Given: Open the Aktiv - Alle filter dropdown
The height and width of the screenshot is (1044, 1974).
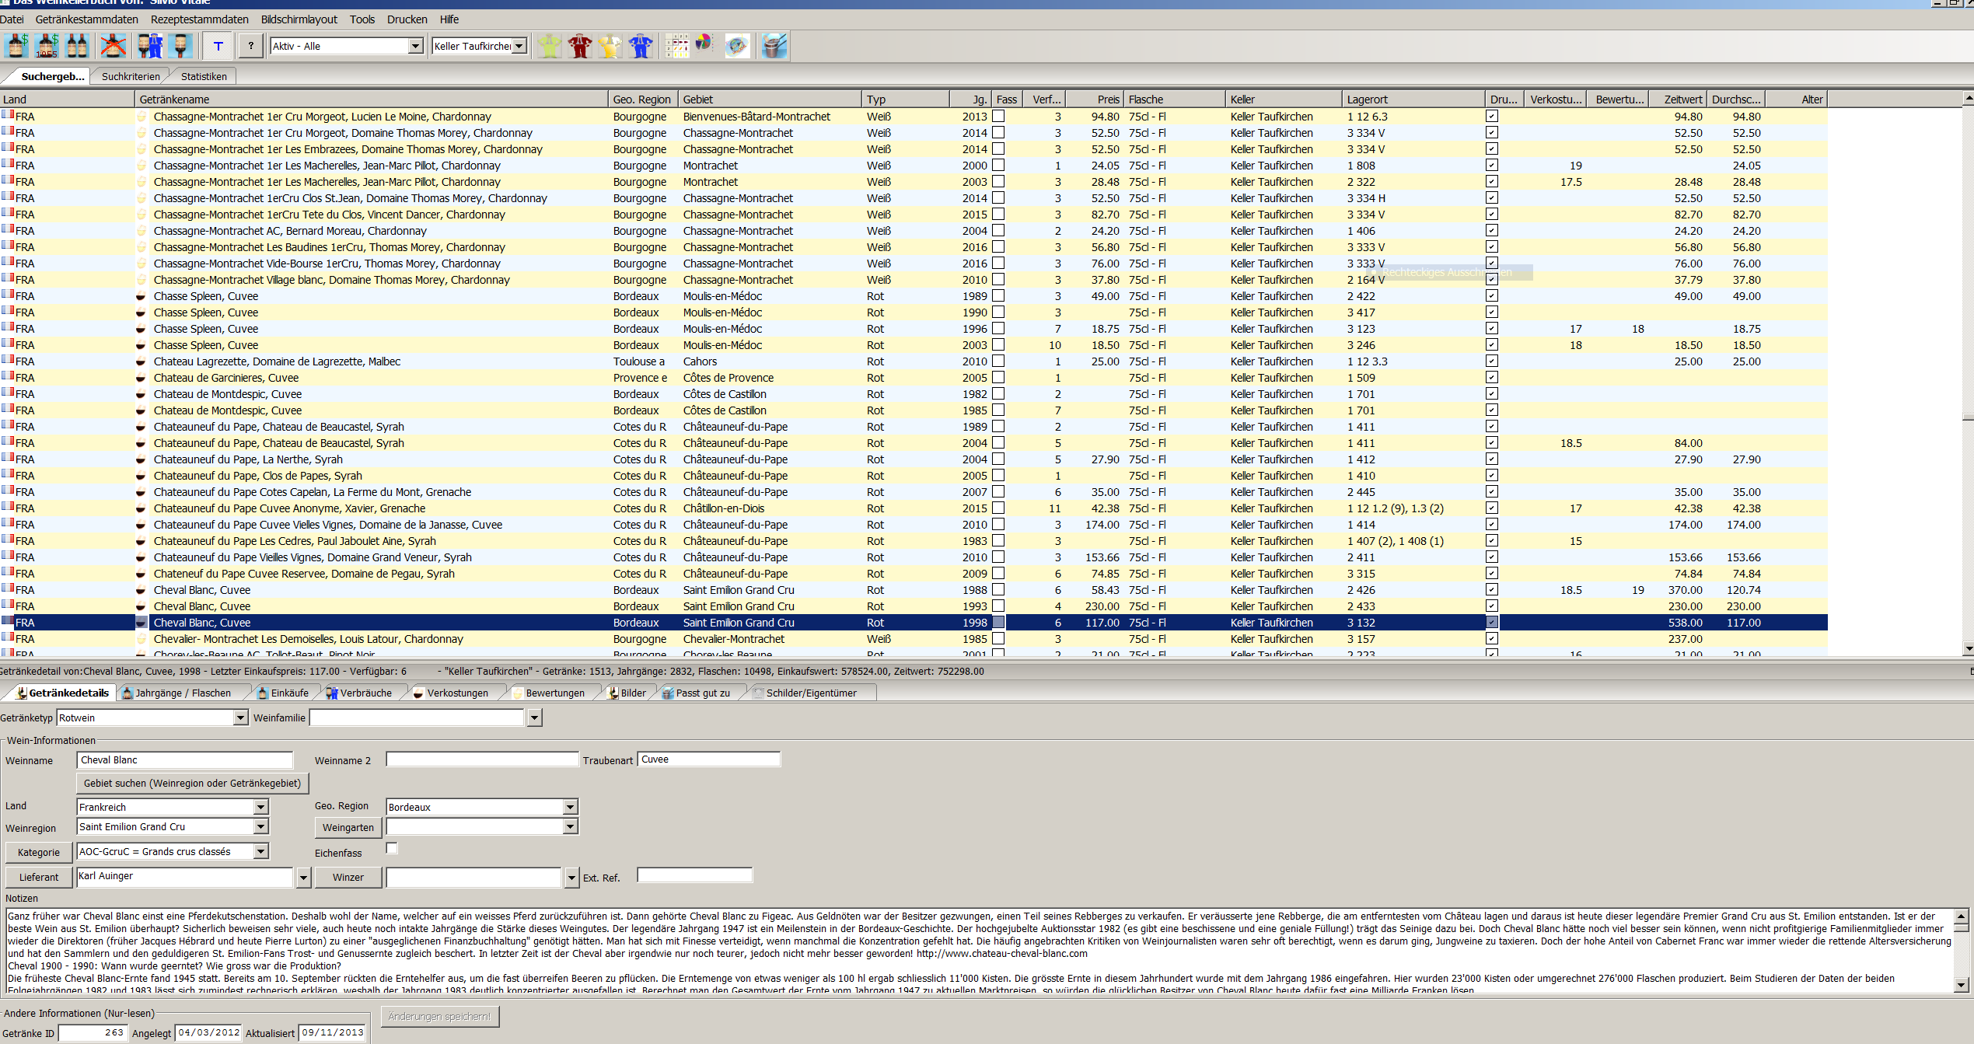Looking at the screenshot, I should click(x=415, y=46).
